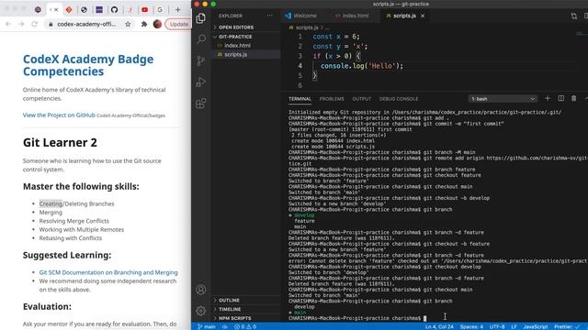Click the Chrome back arrow
The image size is (588, 330).
point(8,24)
